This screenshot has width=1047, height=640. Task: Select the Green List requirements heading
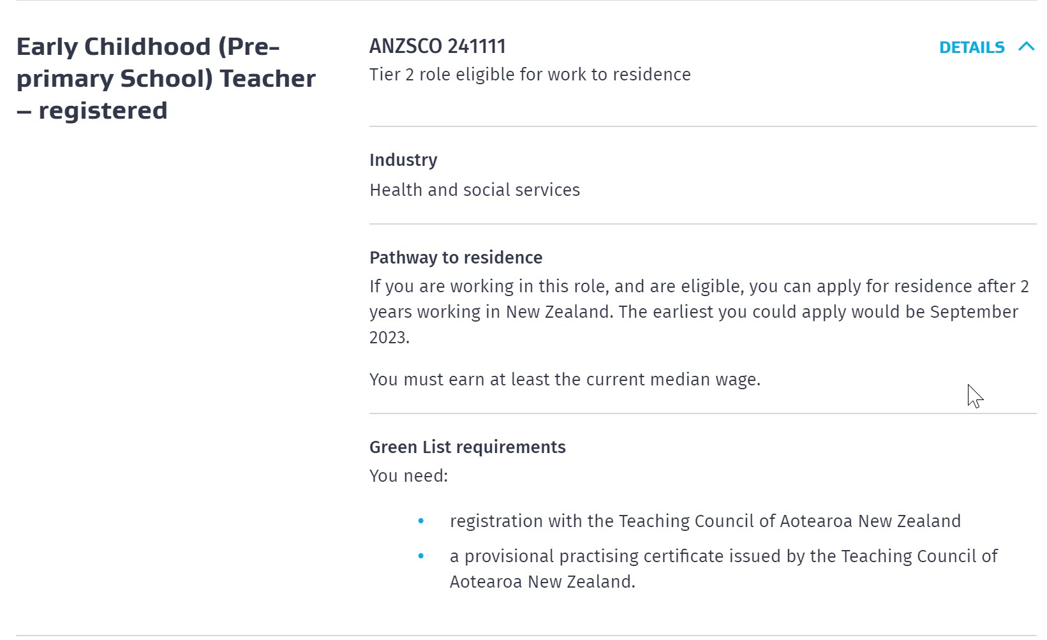pos(467,447)
